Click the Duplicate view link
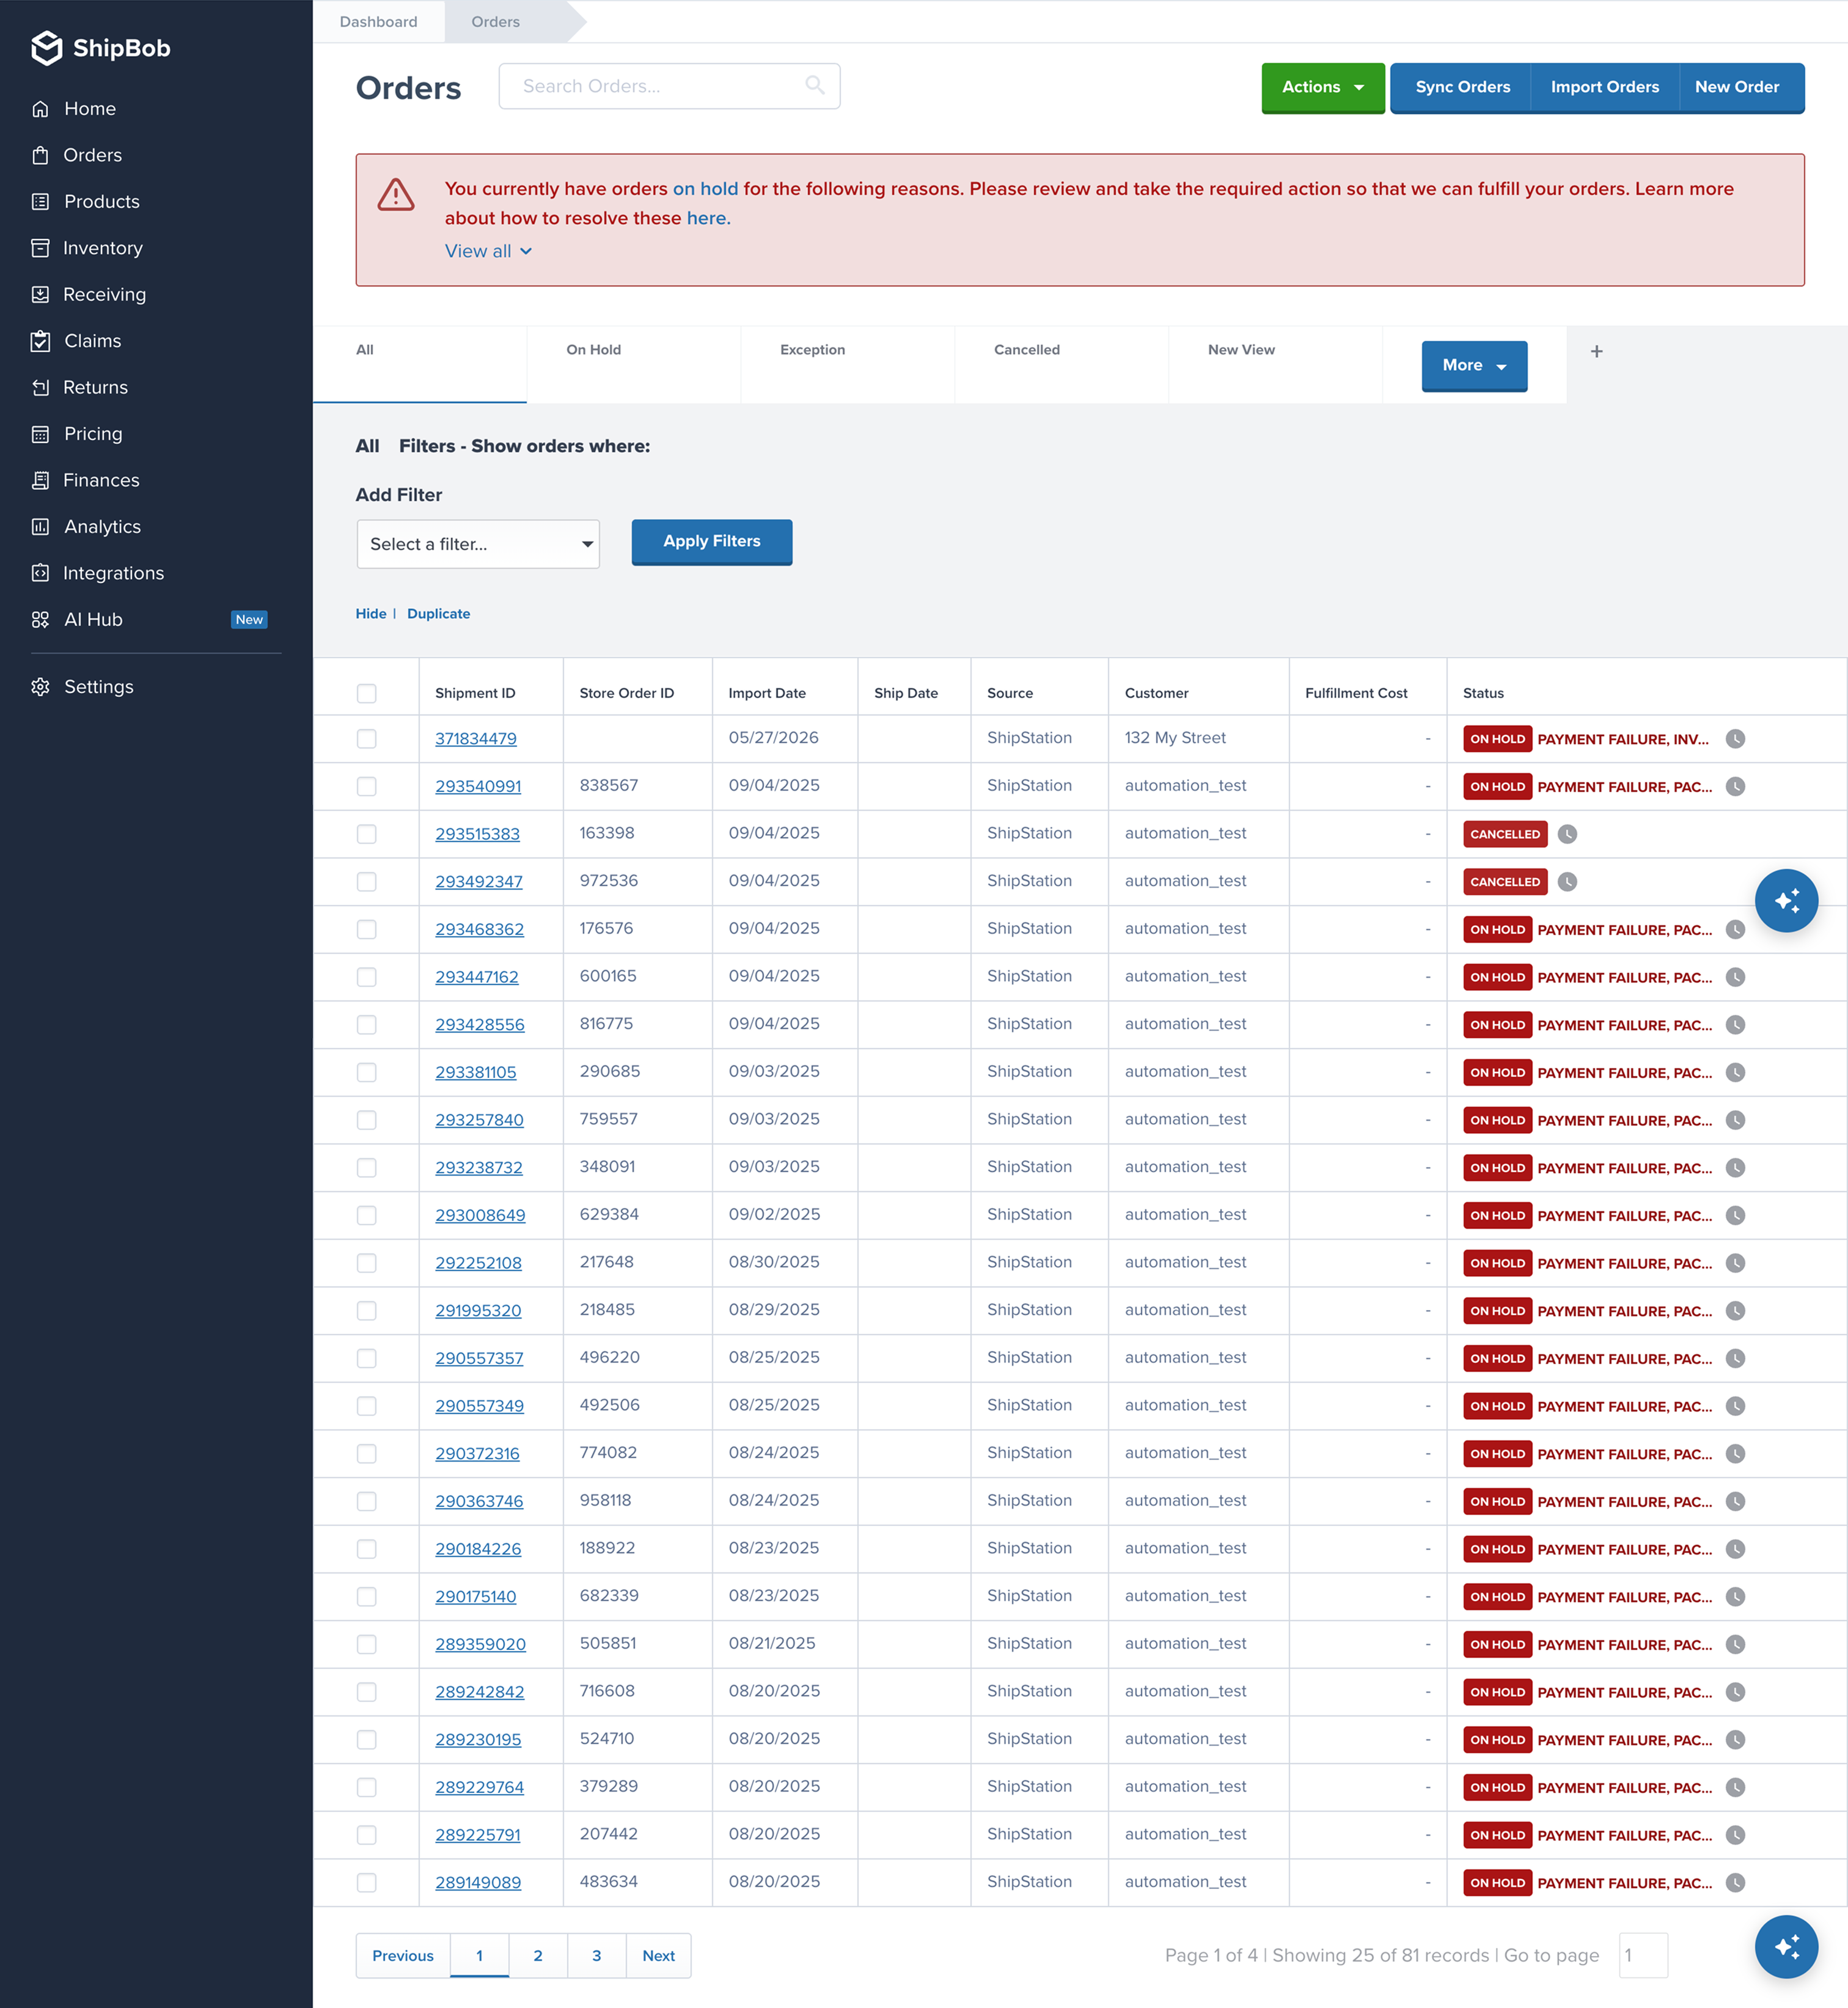Viewport: 1848px width, 2008px height. (x=438, y=614)
